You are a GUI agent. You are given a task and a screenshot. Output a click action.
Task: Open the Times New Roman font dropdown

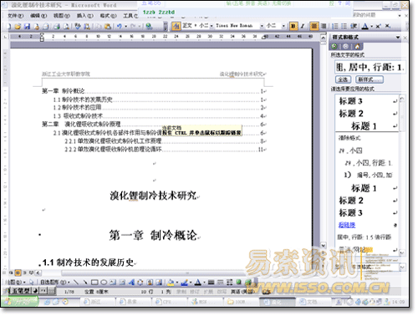262,26
